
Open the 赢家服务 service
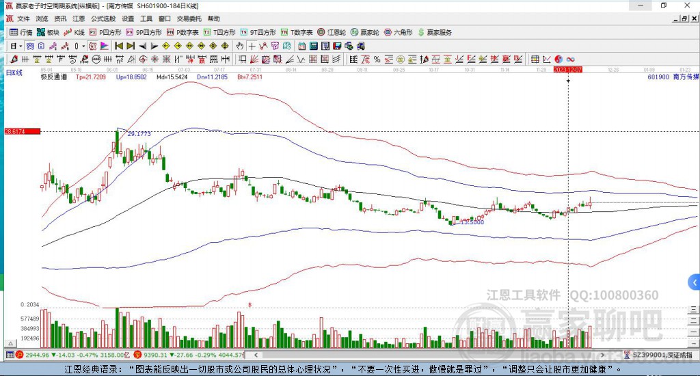[435, 32]
